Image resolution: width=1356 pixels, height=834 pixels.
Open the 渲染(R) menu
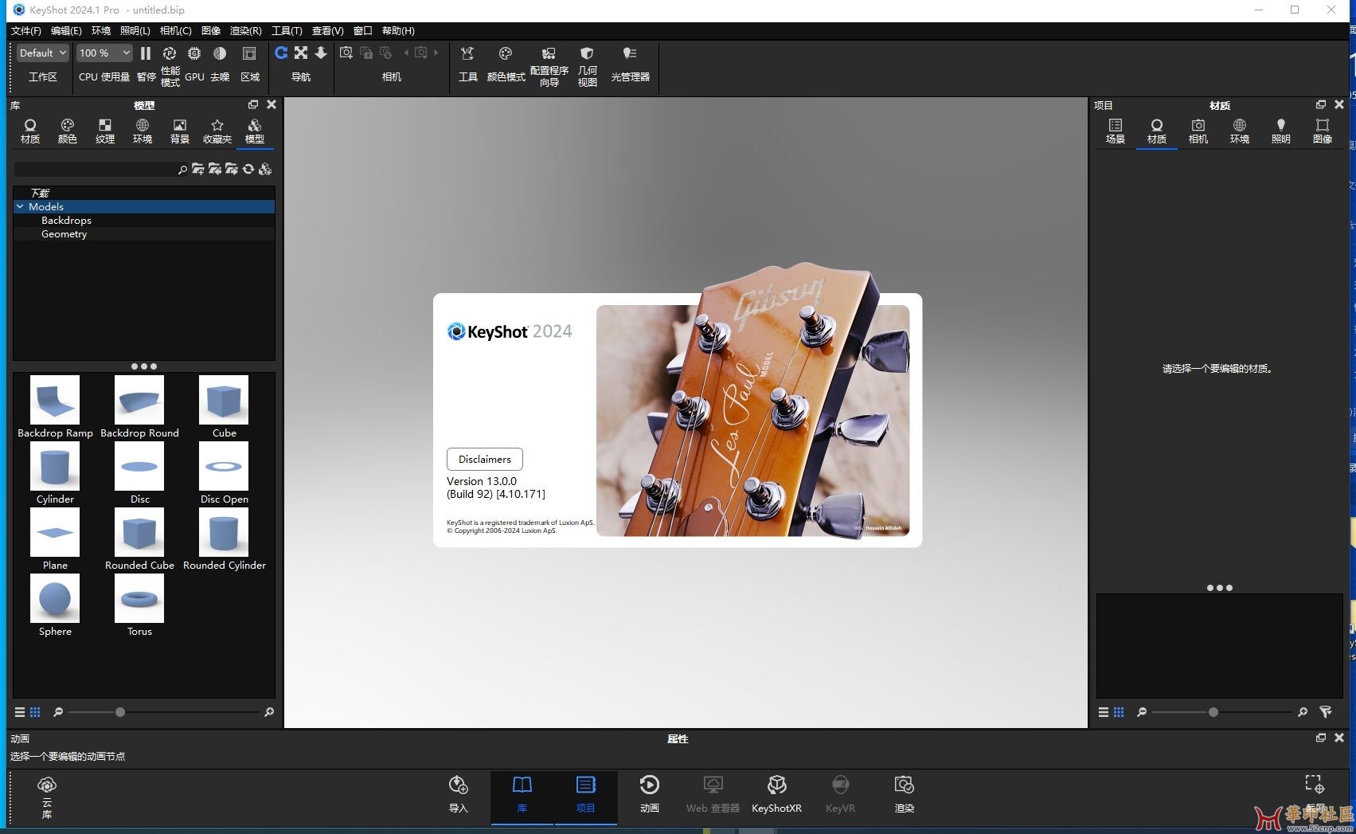point(245,30)
